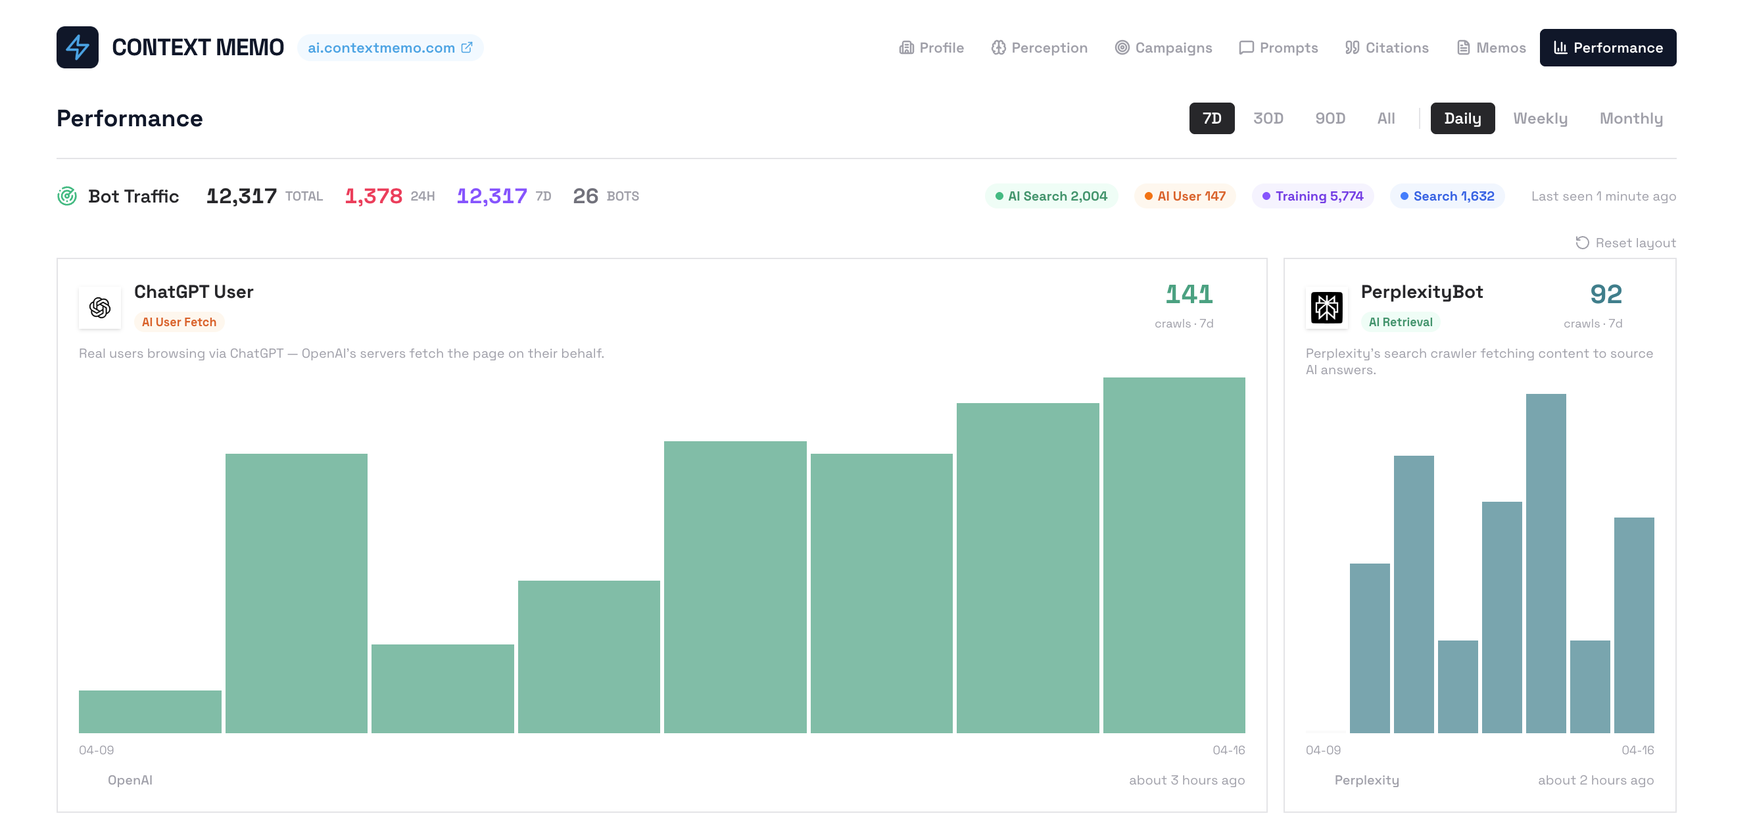
Task: Set granularity to Weekly
Action: pyautogui.click(x=1540, y=118)
